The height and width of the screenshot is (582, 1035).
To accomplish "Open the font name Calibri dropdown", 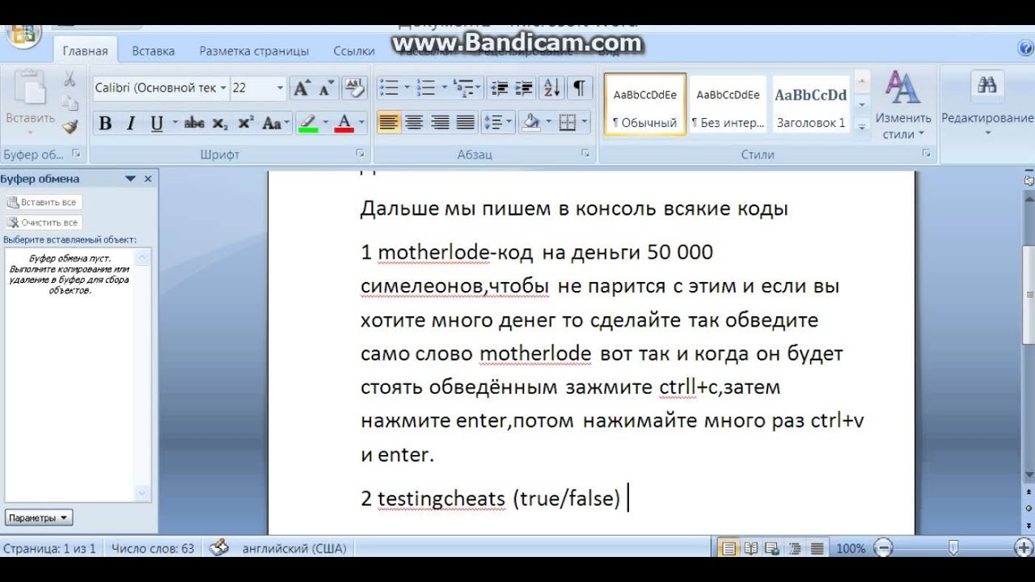I will point(223,88).
